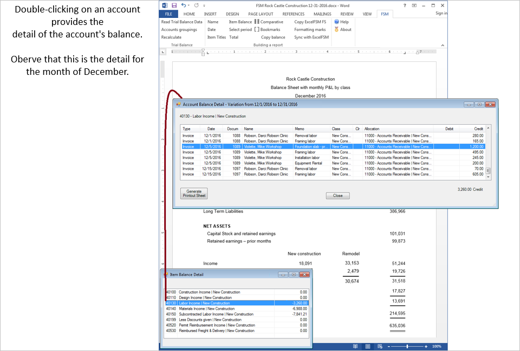Click the transaction list scrollbar thumb

click(x=488, y=170)
